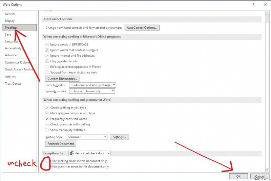Open Writing Style Settings
This screenshot has width=271, height=181.
[x=119, y=137]
